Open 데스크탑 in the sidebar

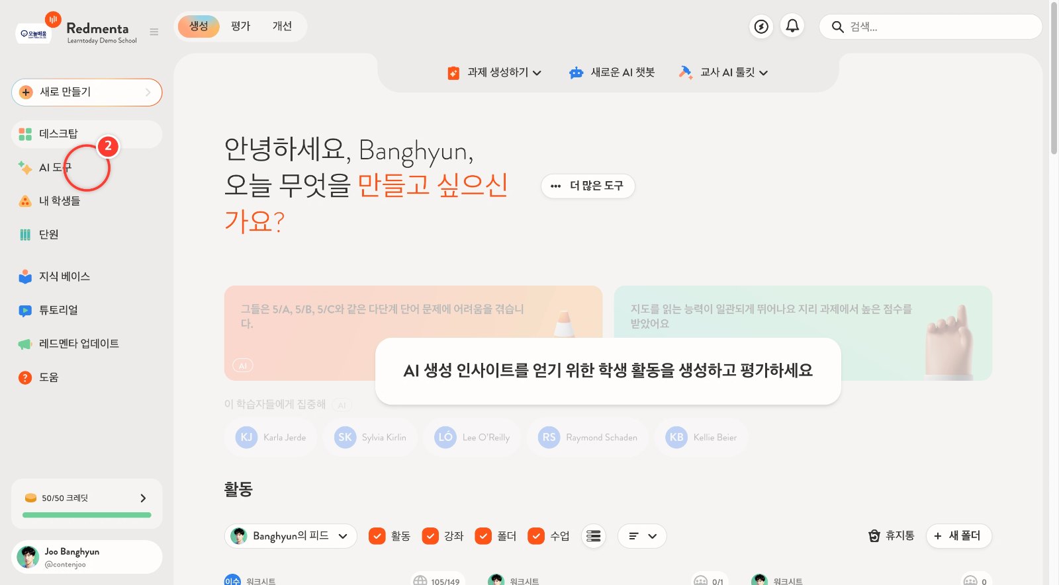coord(87,134)
